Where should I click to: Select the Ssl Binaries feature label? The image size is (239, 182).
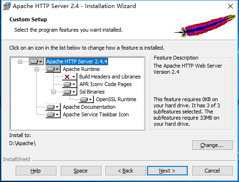[x=92, y=92]
